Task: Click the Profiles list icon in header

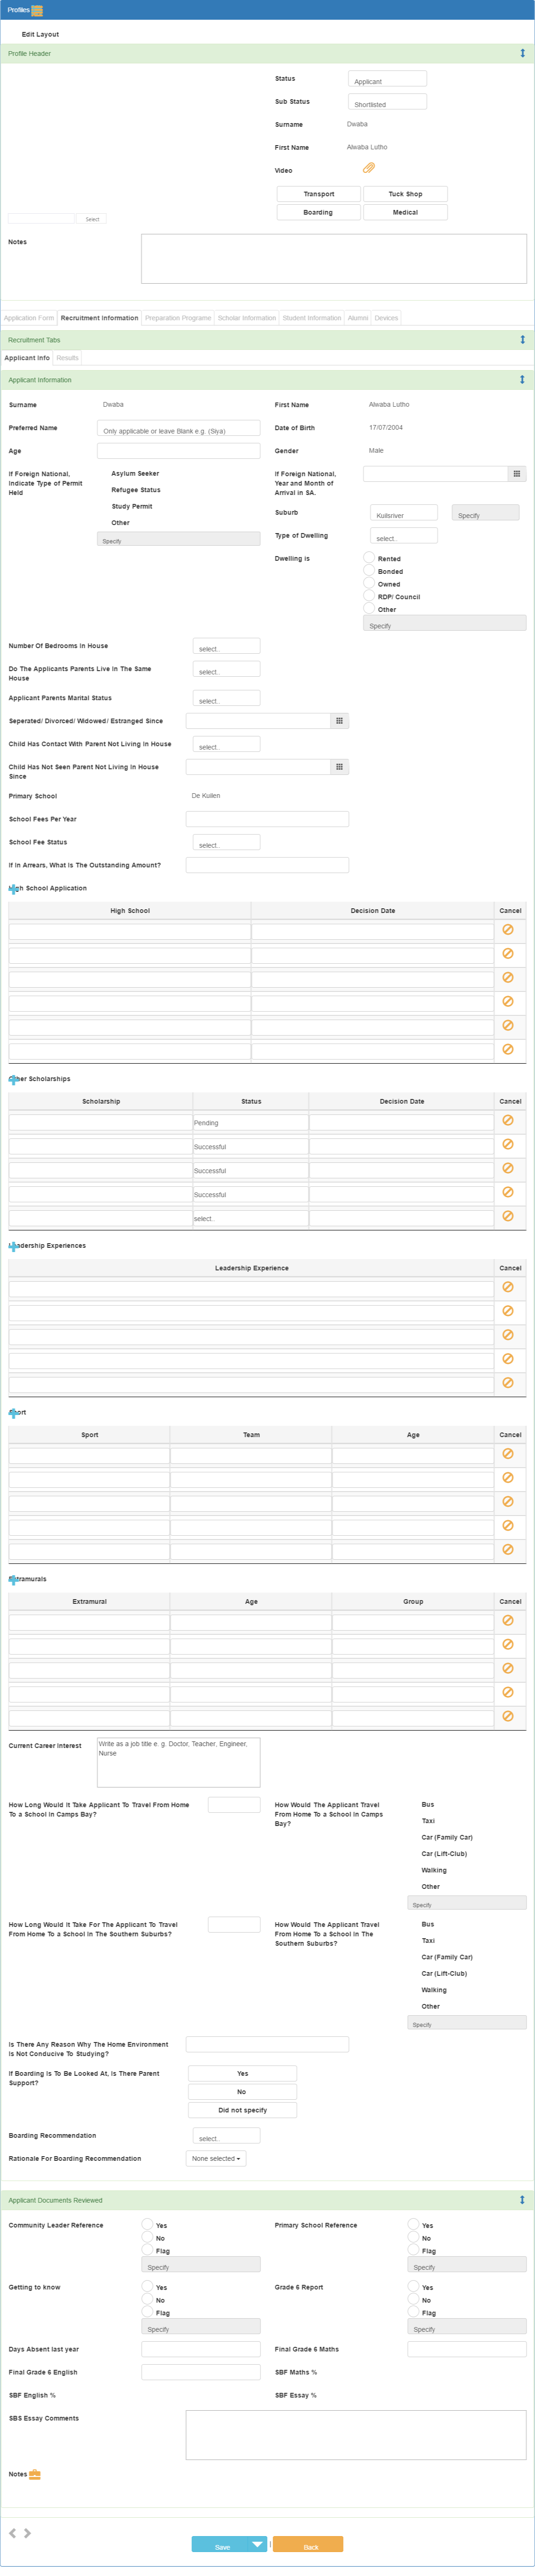Action: (37, 10)
